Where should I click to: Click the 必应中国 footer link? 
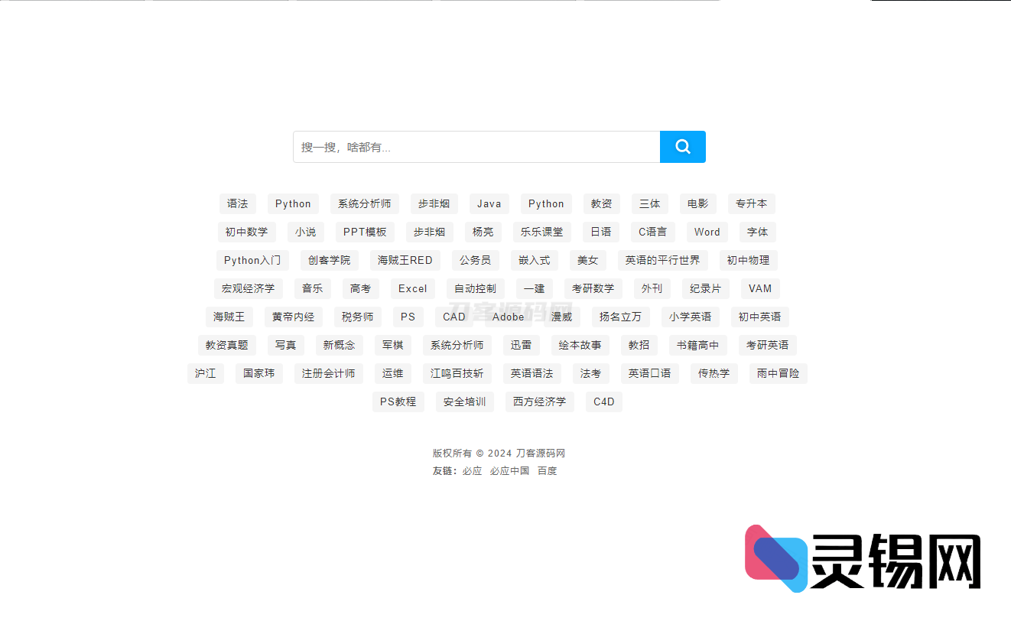[509, 470]
